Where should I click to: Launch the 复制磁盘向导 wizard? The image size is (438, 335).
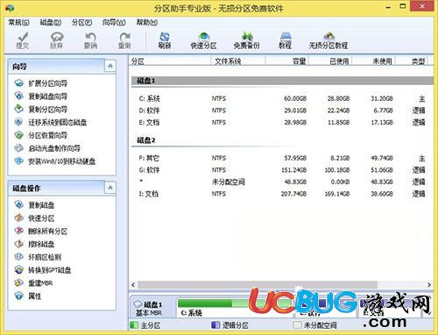41,96
